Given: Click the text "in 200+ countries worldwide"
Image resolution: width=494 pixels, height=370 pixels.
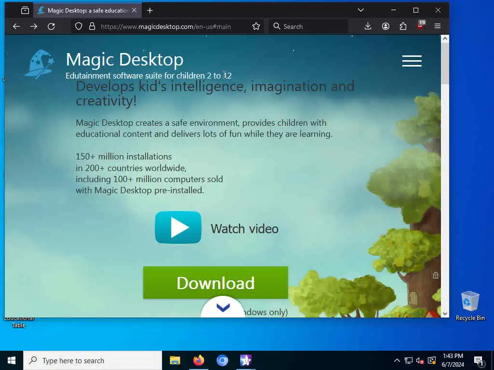Looking at the screenshot, I should [131, 168].
